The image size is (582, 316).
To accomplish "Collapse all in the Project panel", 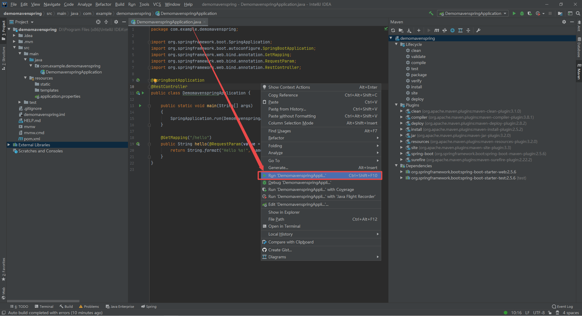I will (x=106, y=22).
